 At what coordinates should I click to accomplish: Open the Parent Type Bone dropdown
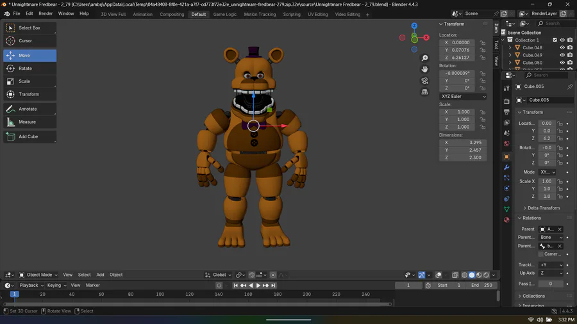(551, 238)
